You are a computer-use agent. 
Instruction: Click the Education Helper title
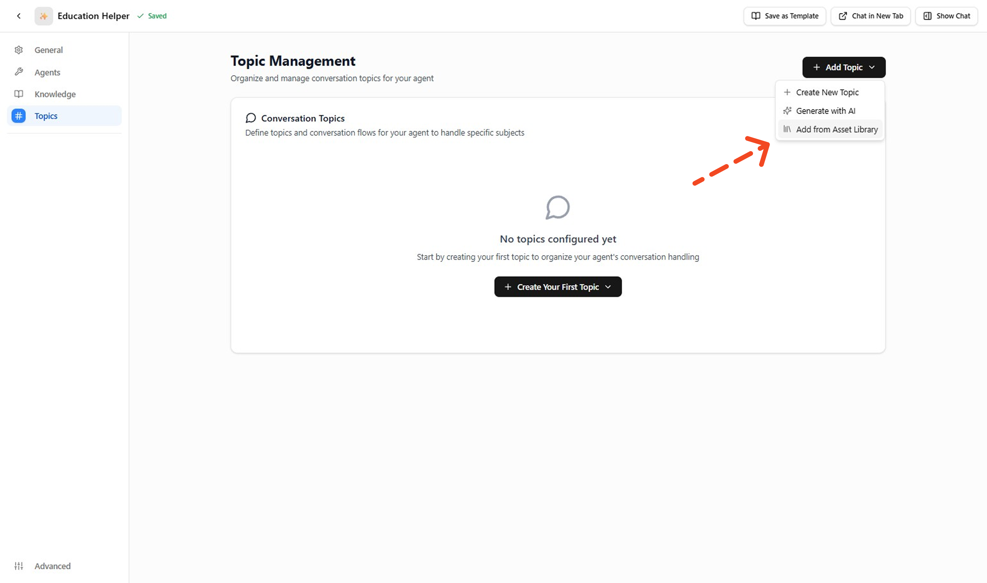[93, 16]
